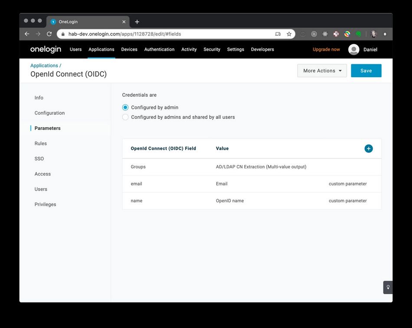Open the More Actions dropdown
The image size is (412, 328).
click(322, 71)
